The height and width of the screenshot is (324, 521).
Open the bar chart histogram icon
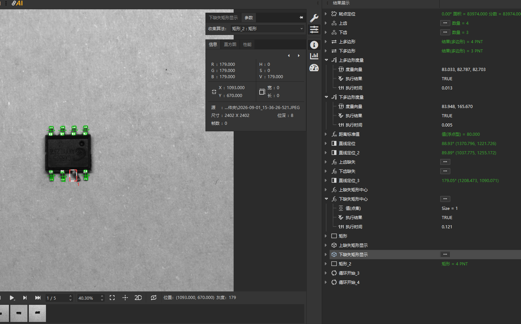(314, 56)
